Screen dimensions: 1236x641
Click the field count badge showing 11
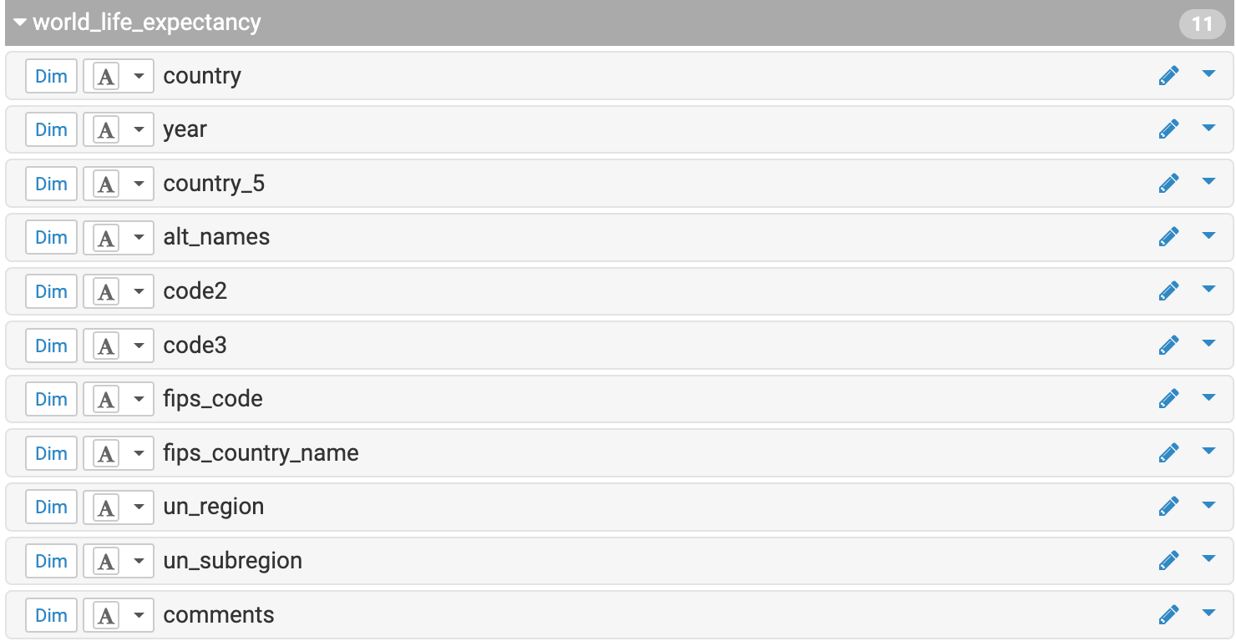point(1202,24)
